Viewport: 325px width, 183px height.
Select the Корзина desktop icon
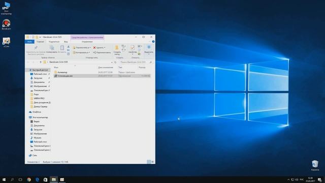(315, 165)
